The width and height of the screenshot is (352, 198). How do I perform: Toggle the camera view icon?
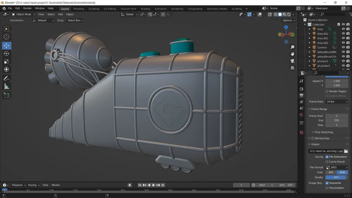292,61
